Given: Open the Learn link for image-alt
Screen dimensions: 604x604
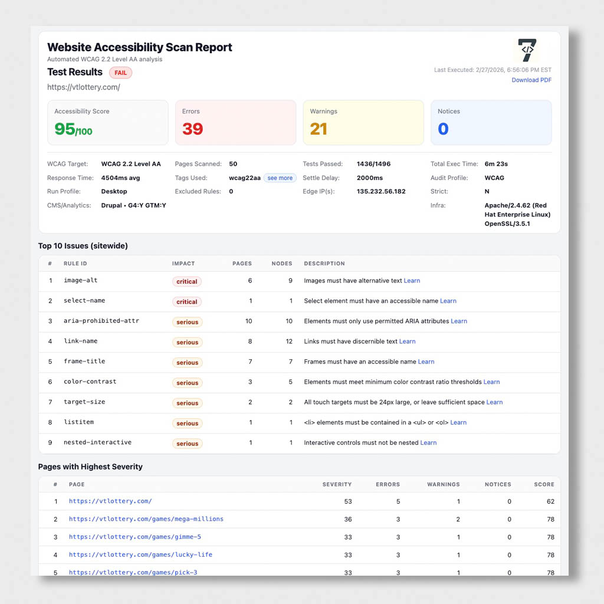Looking at the screenshot, I should coord(412,280).
